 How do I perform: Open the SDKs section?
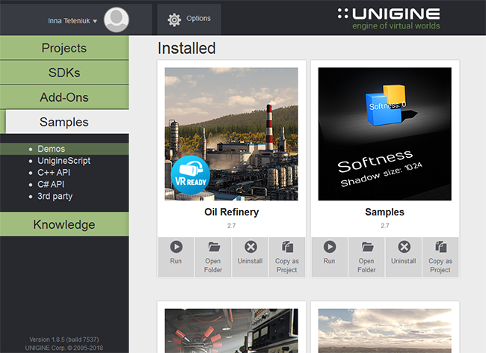64,73
